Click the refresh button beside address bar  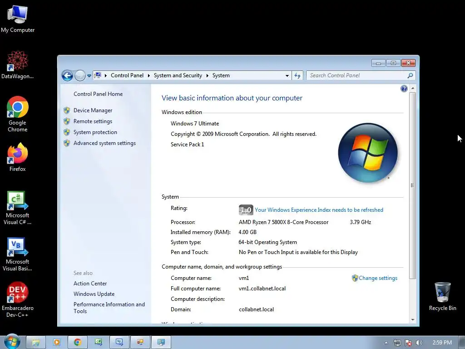click(x=297, y=76)
